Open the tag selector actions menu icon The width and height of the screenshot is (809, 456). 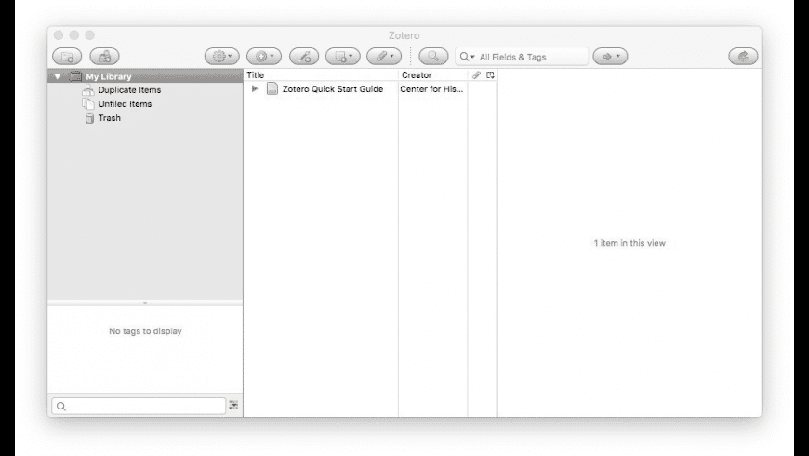tap(233, 405)
